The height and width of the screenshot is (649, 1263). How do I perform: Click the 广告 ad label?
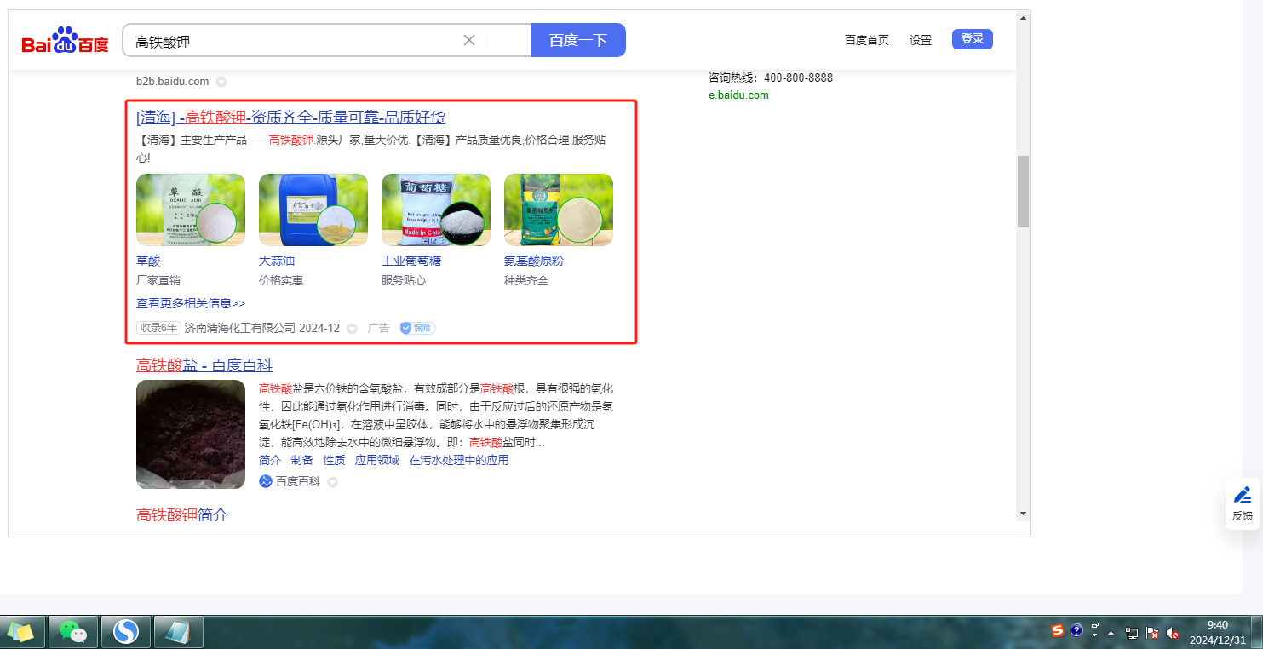pyautogui.click(x=379, y=328)
